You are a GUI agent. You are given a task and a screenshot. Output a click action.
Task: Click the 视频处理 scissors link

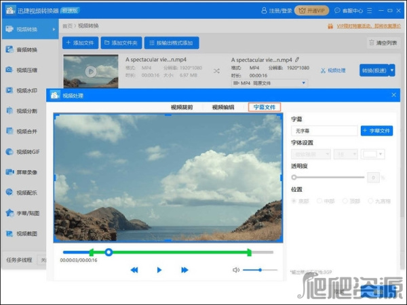click(x=333, y=70)
